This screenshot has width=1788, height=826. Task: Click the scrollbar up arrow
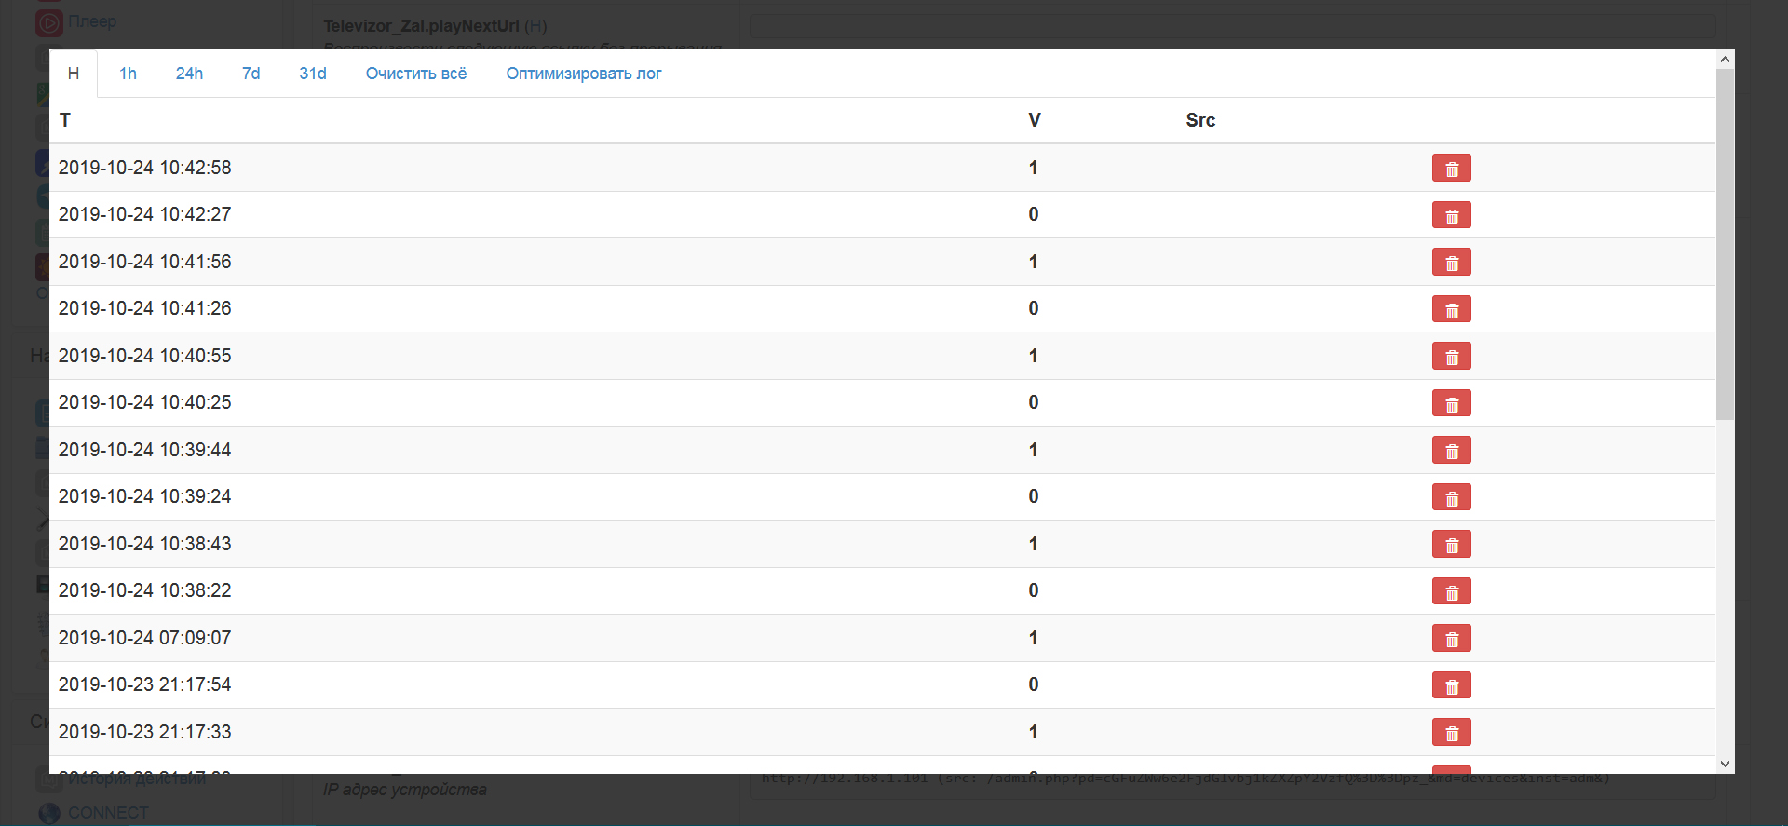[1725, 60]
